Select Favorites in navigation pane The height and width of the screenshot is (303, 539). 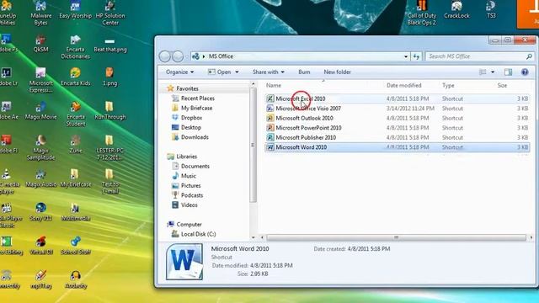183,88
